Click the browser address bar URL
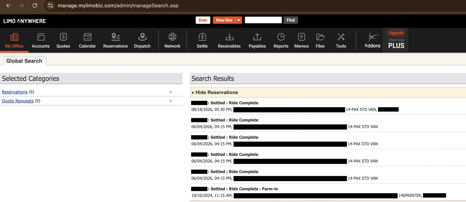466x202 pixels. 118,5
